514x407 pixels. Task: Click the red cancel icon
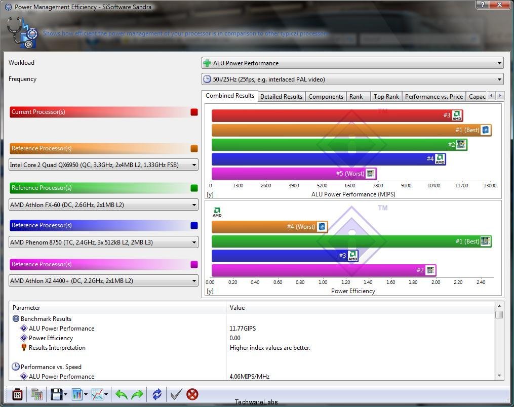click(x=192, y=394)
